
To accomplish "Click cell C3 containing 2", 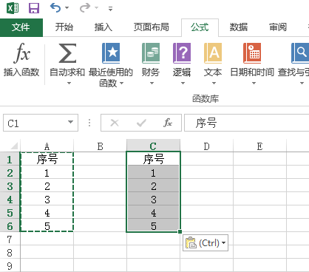I will point(153,186).
